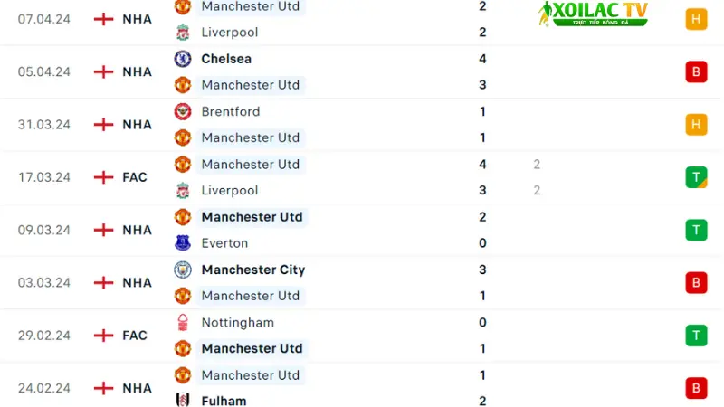The width and height of the screenshot is (724, 407).
Task: Click red B badge for Chelsea match
Action: click(x=696, y=71)
